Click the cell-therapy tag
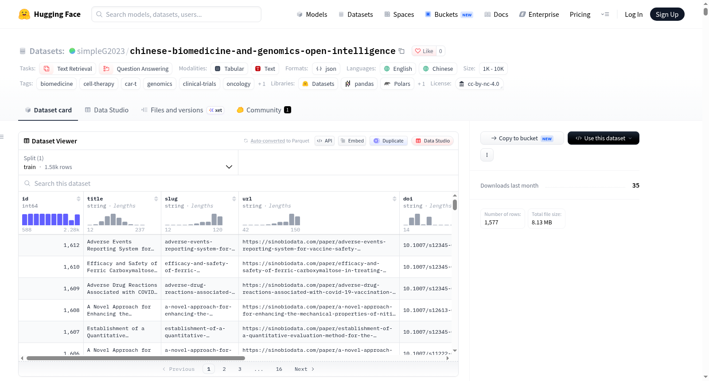 99,84
